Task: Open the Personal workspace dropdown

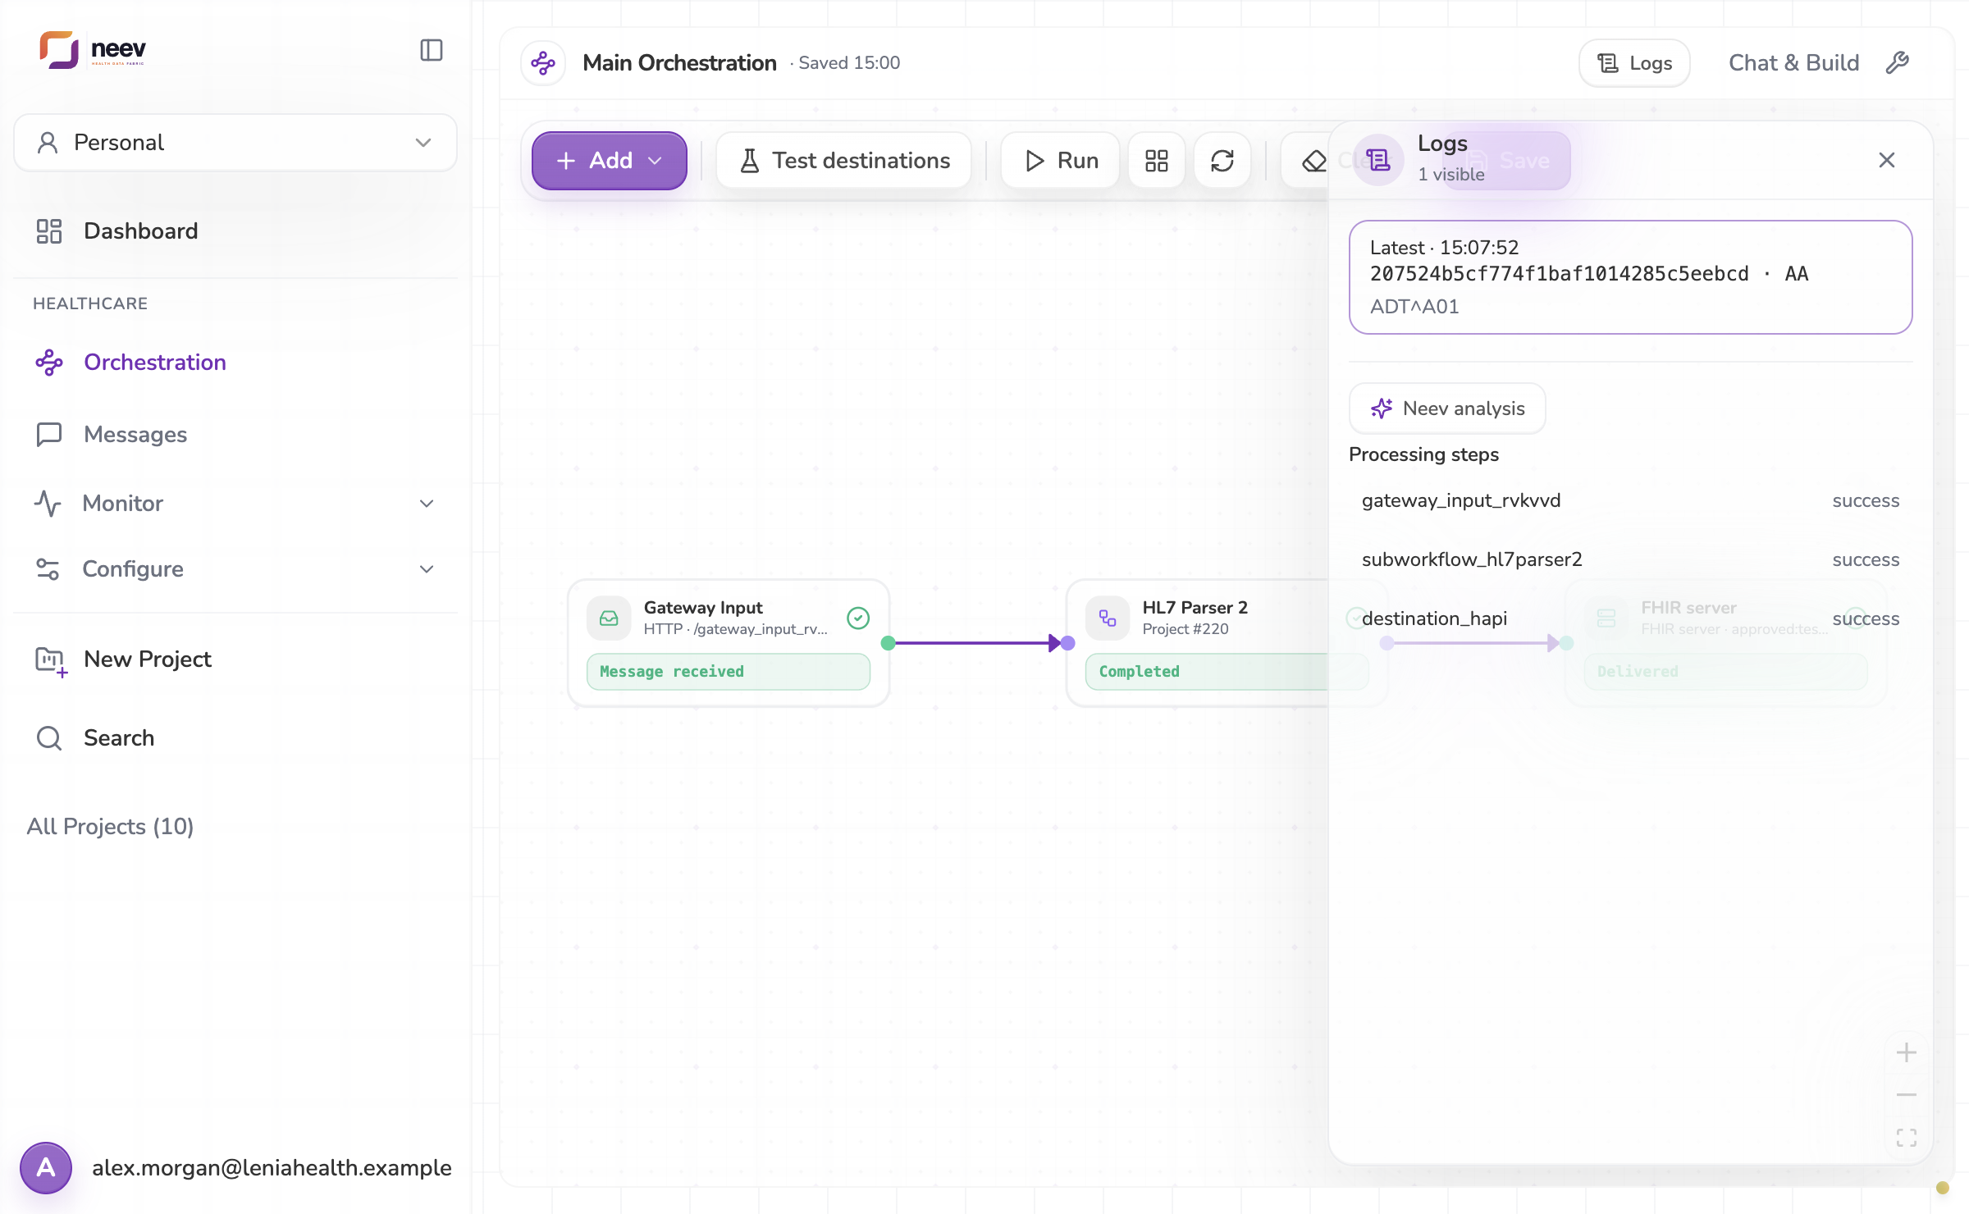Action: pyautogui.click(x=235, y=143)
